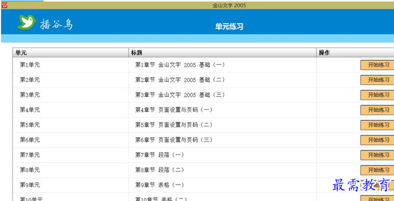Click title 第1章节 金山文字 2005 基础（一）
The image size is (394, 201).
[x=180, y=65]
